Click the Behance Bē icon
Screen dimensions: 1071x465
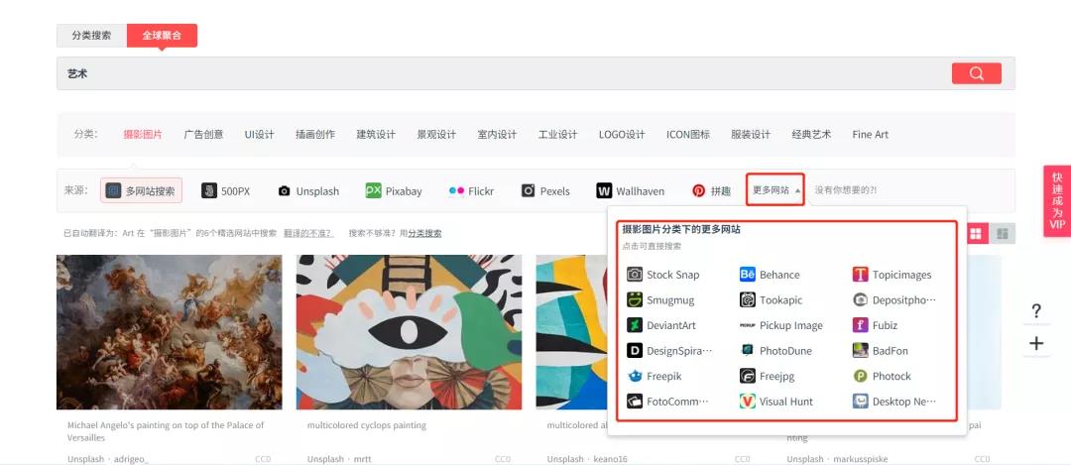(748, 275)
